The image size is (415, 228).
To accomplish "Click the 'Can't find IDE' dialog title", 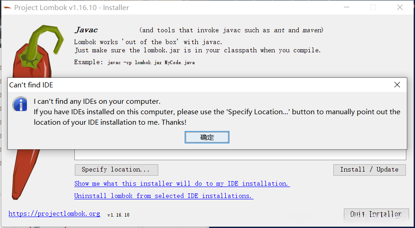I will [x=31, y=85].
